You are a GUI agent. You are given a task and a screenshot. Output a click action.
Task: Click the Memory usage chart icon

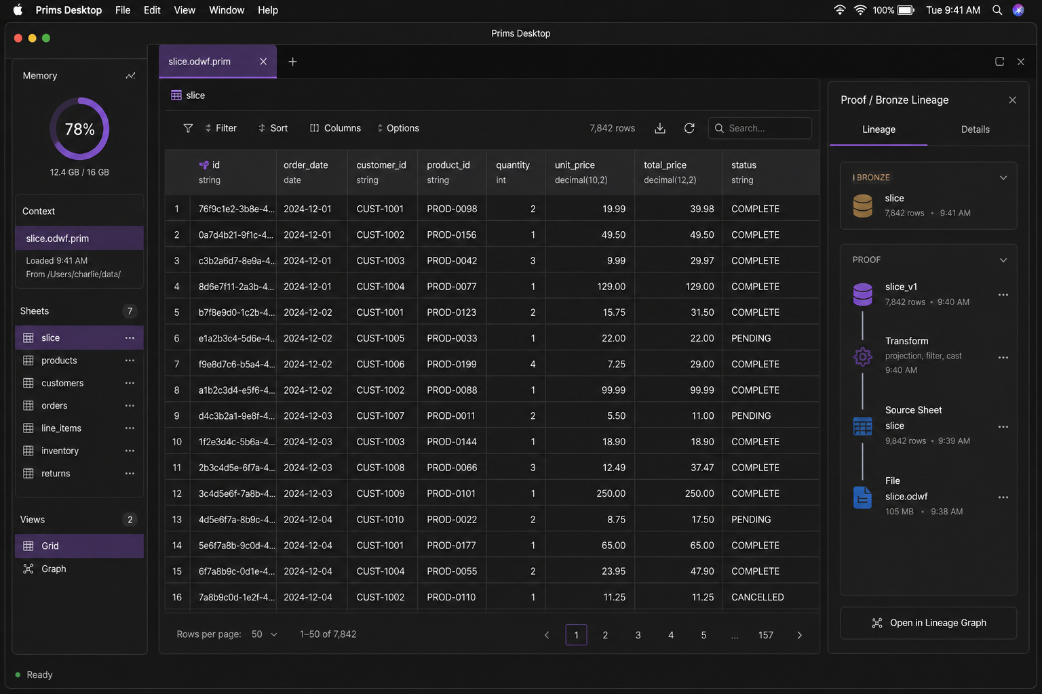[130, 76]
